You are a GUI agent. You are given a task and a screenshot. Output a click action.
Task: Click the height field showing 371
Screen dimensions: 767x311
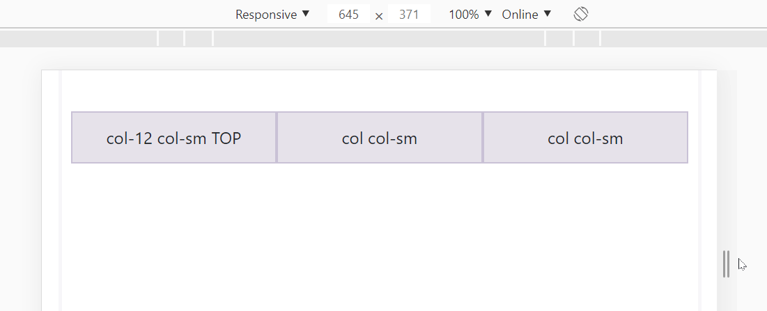[x=409, y=14]
